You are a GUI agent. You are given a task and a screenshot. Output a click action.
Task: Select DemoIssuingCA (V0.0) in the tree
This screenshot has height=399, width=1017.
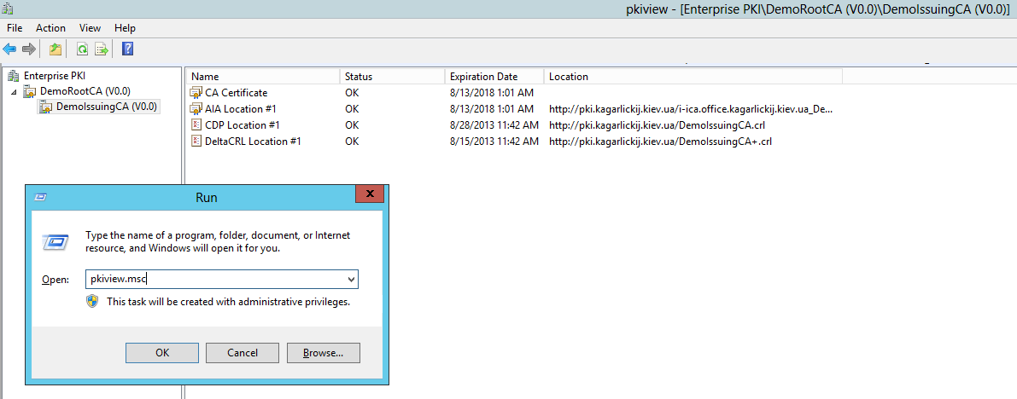click(106, 107)
